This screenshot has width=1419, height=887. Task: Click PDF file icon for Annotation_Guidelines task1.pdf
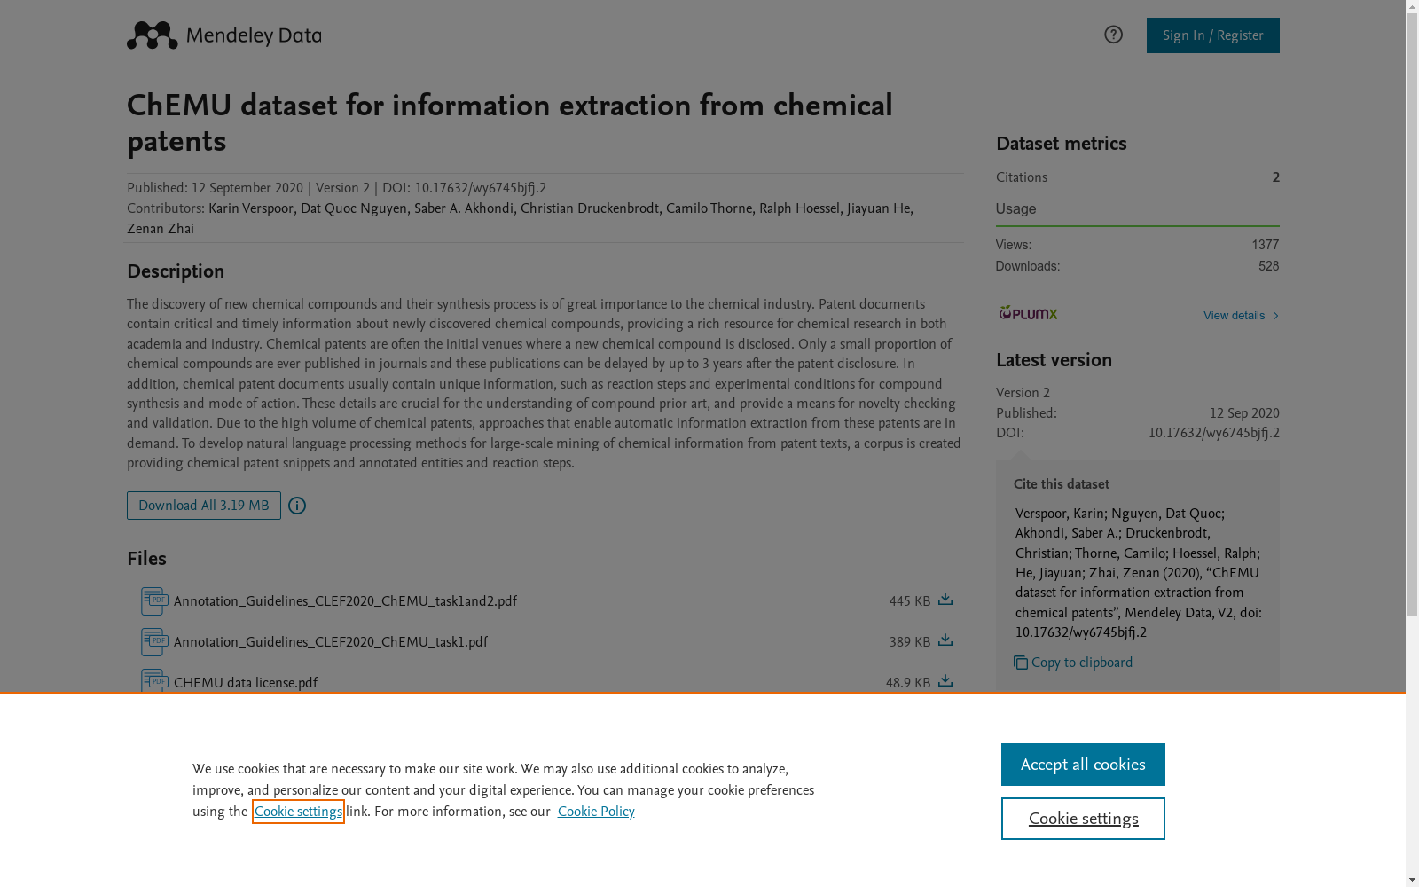pyautogui.click(x=154, y=642)
